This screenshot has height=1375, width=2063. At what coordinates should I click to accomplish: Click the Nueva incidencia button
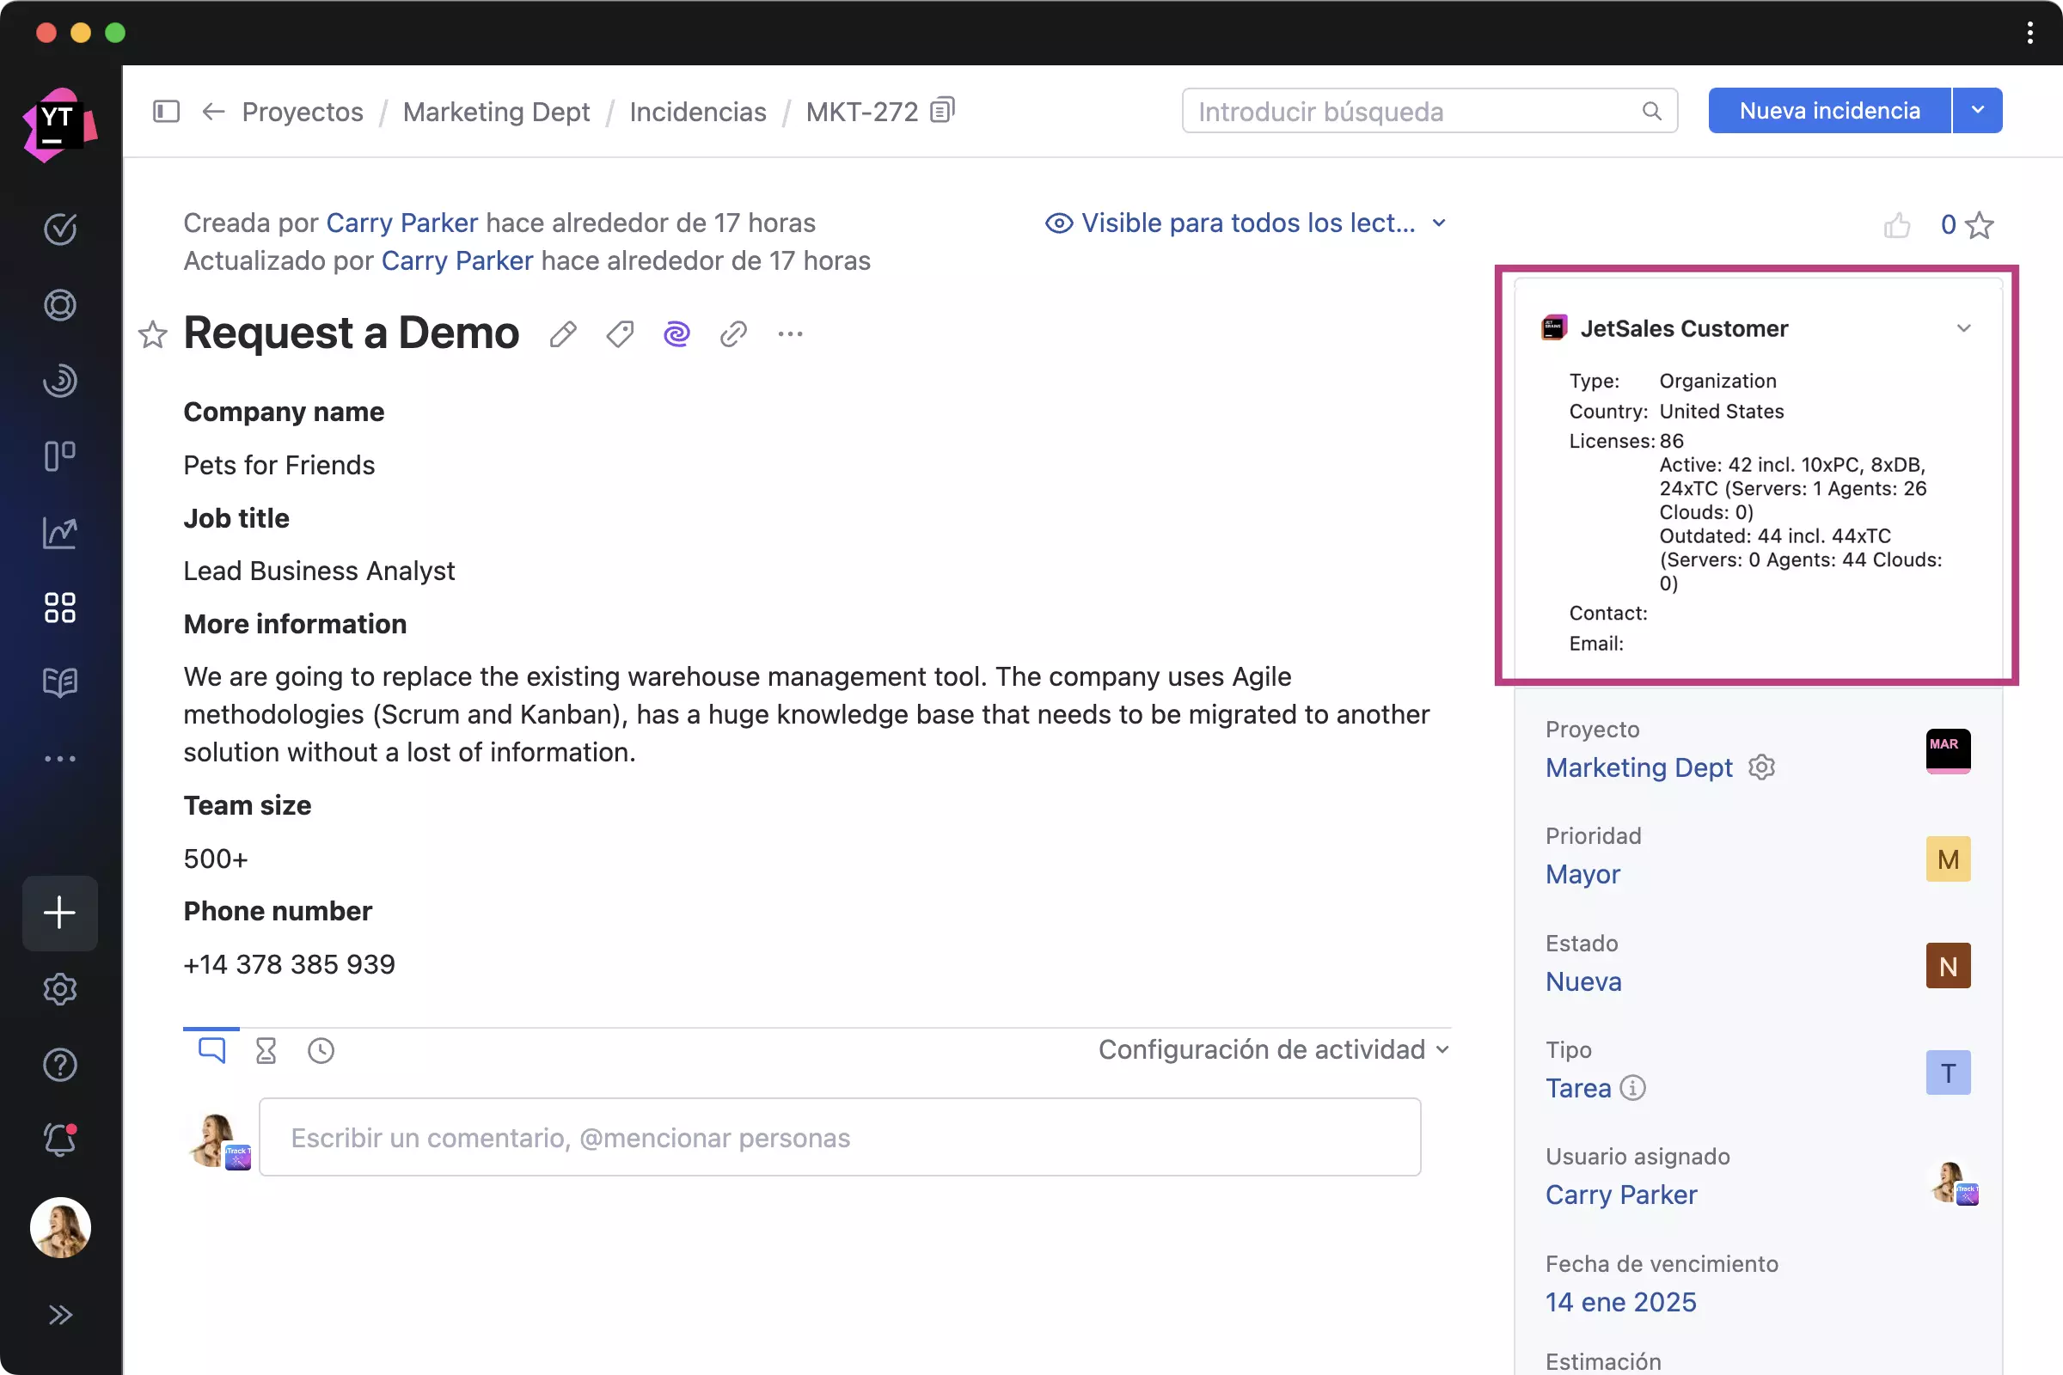(1830, 111)
